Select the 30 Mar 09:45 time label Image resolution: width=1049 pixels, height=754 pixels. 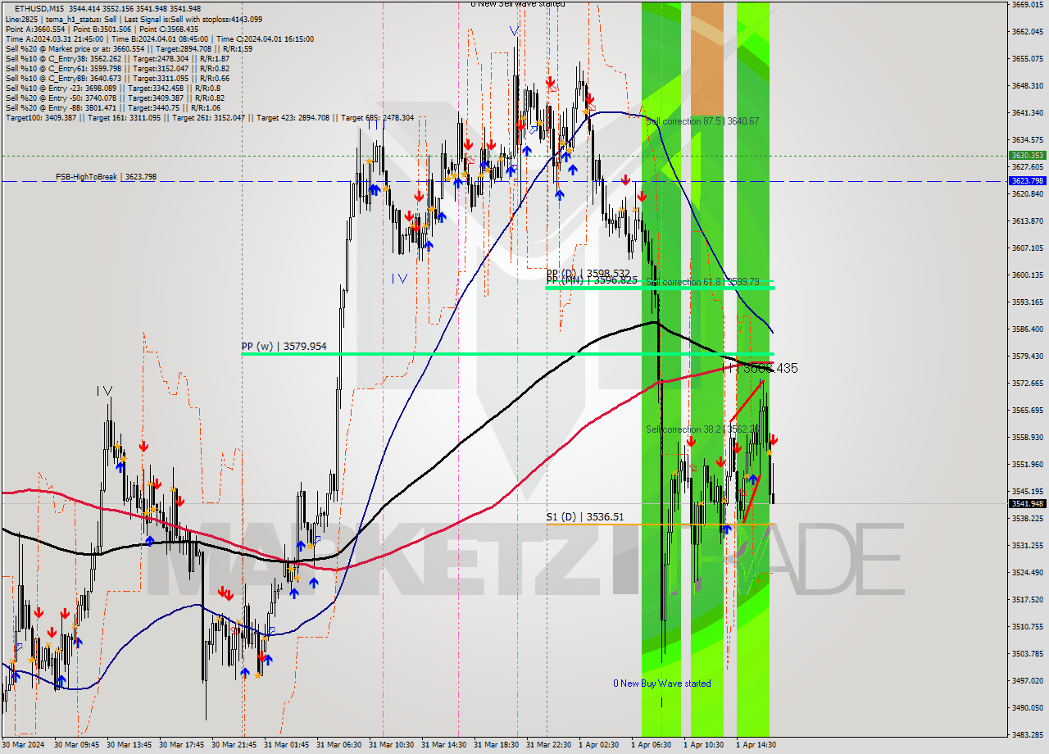(76, 745)
